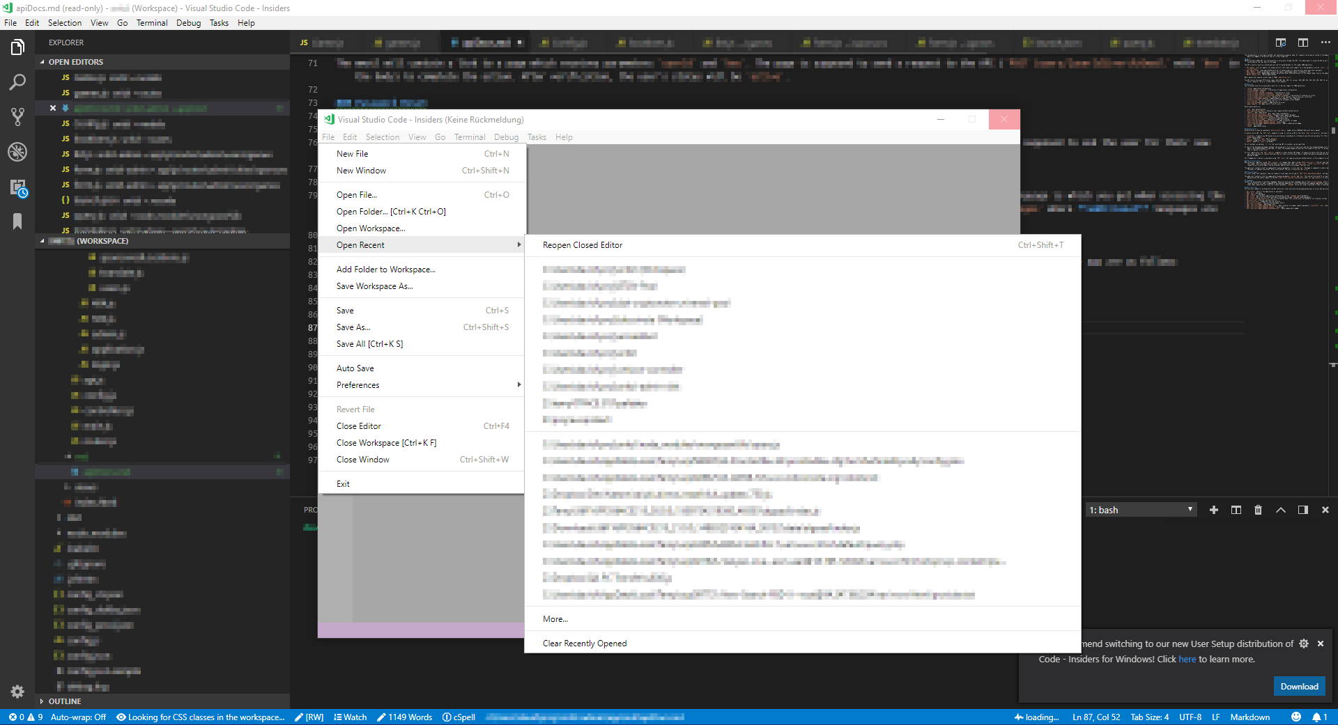Toggle Auto-wrap: Off in status bar
Screen dimensions: 1338x725
(78, 717)
